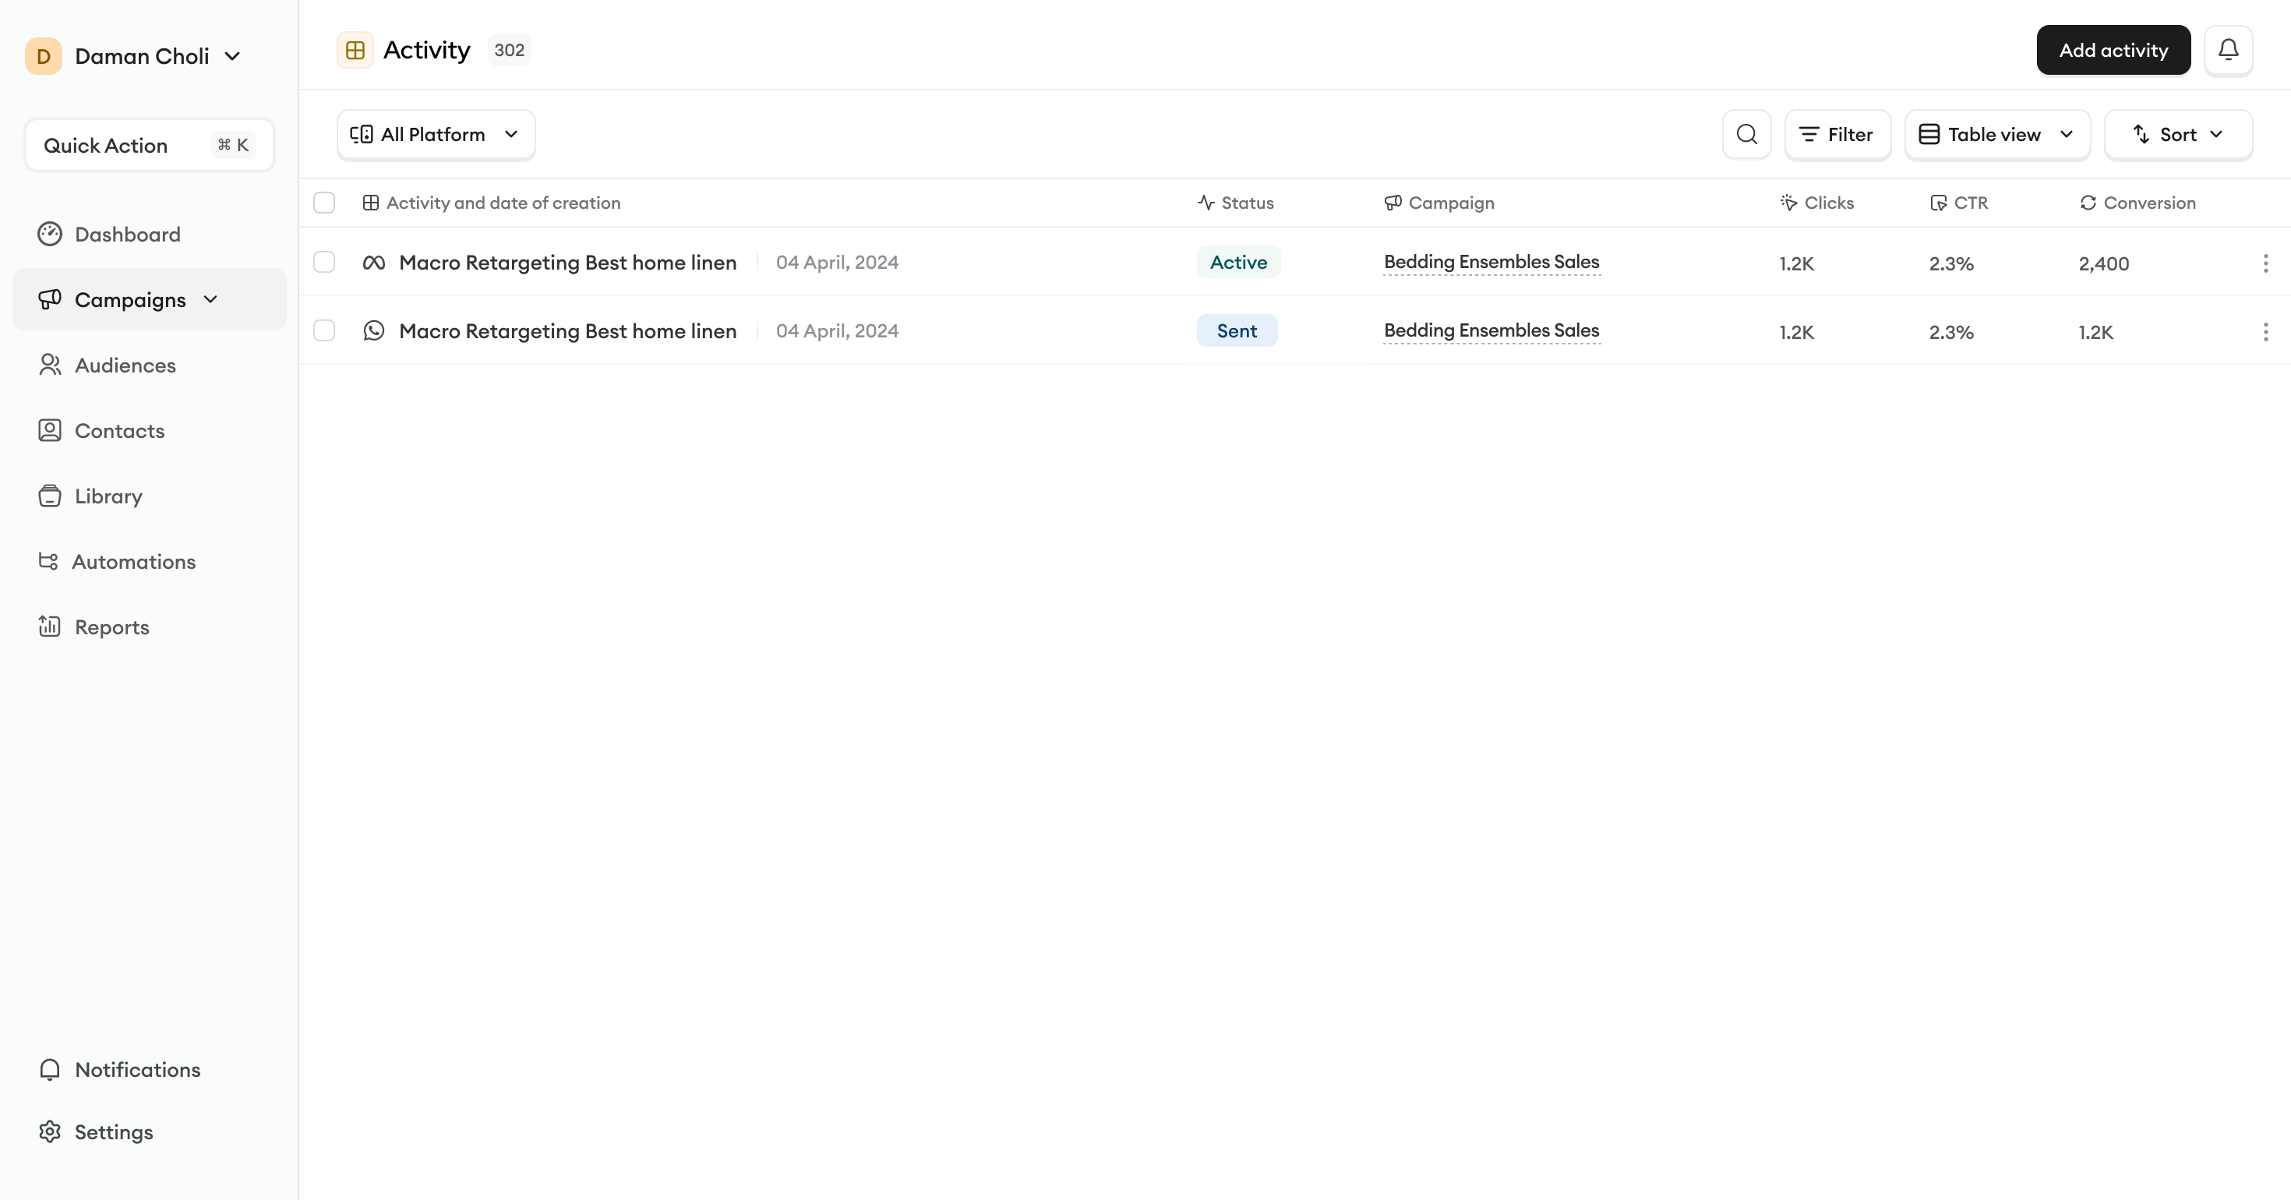Click the Library box icon
The image size is (2291, 1200).
(x=50, y=496)
